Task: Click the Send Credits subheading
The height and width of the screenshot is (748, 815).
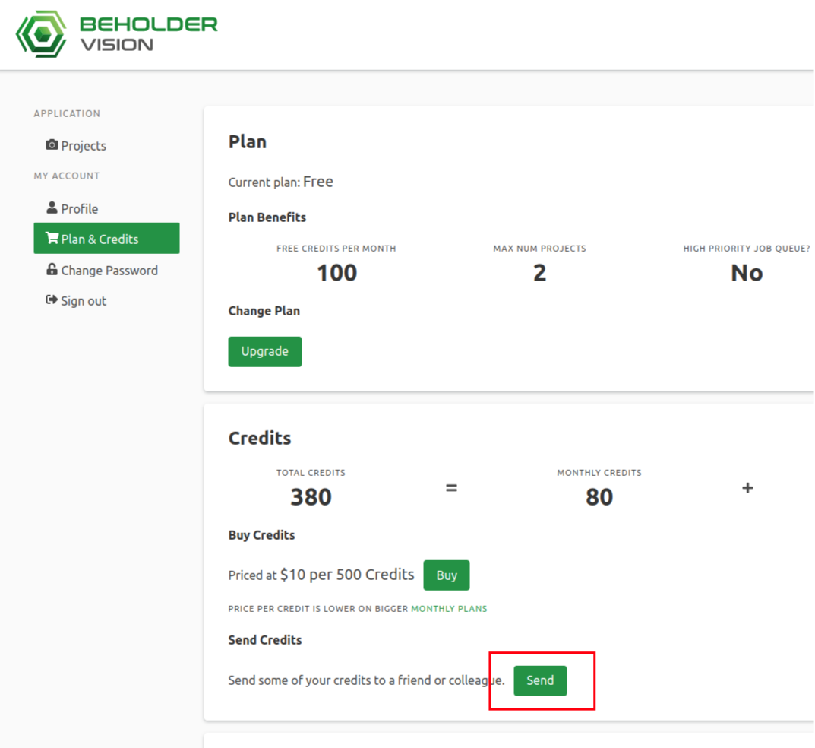Action: click(265, 640)
